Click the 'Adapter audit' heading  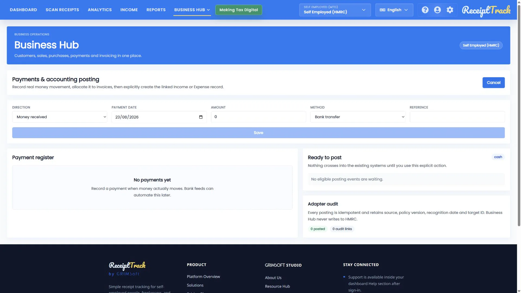[x=323, y=204]
